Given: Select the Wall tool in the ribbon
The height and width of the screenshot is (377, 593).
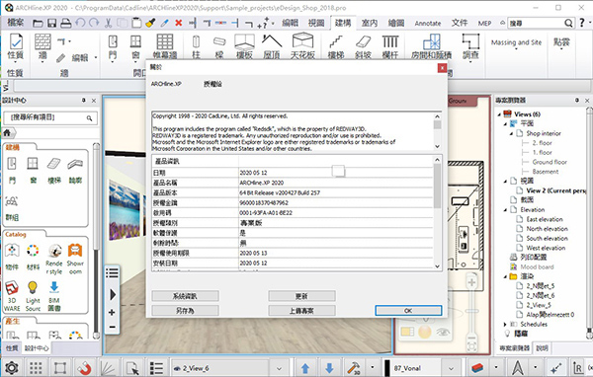Looking at the screenshot, I should point(42,46).
